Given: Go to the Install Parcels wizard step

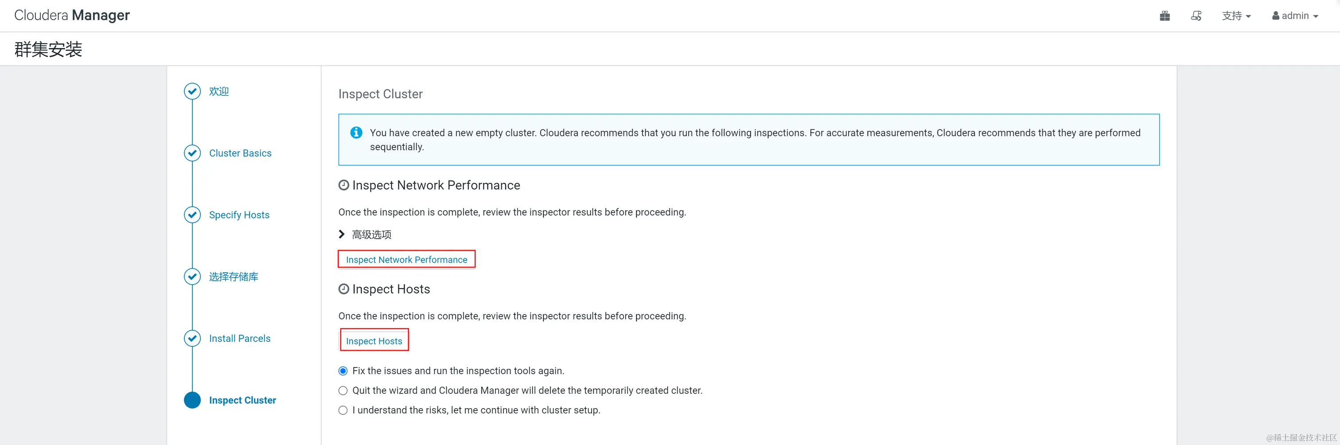Looking at the screenshot, I should (x=239, y=338).
